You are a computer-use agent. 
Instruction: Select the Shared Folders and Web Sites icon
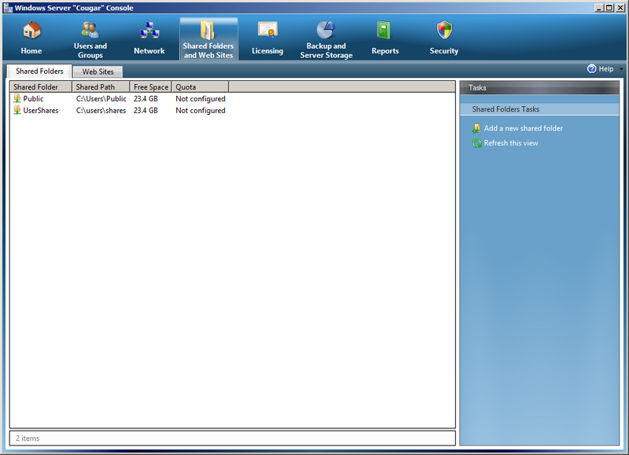pyautogui.click(x=208, y=31)
